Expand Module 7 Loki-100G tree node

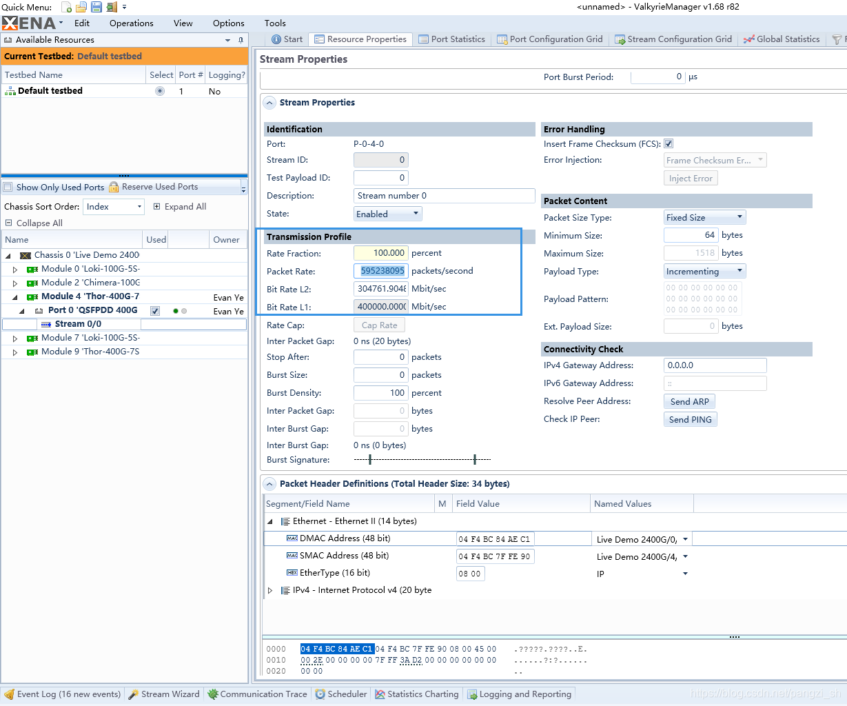pos(15,339)
